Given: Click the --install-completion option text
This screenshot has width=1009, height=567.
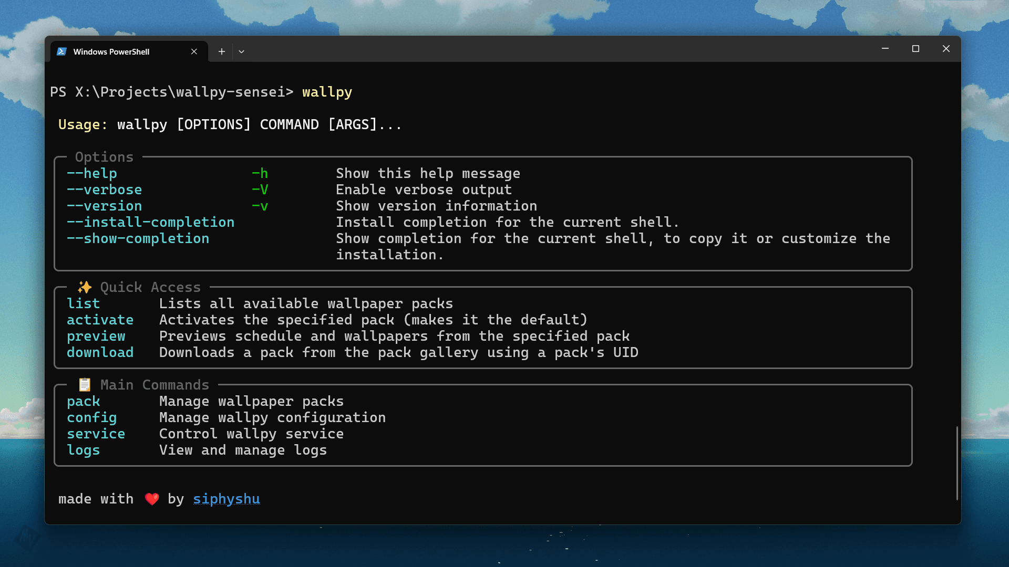Looking at the screenshot, I should pos(151,222).
